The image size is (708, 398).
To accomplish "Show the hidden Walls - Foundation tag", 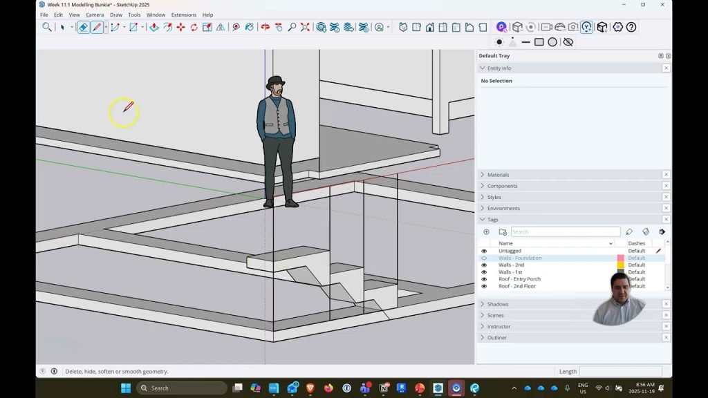I will tap(484, 258).
